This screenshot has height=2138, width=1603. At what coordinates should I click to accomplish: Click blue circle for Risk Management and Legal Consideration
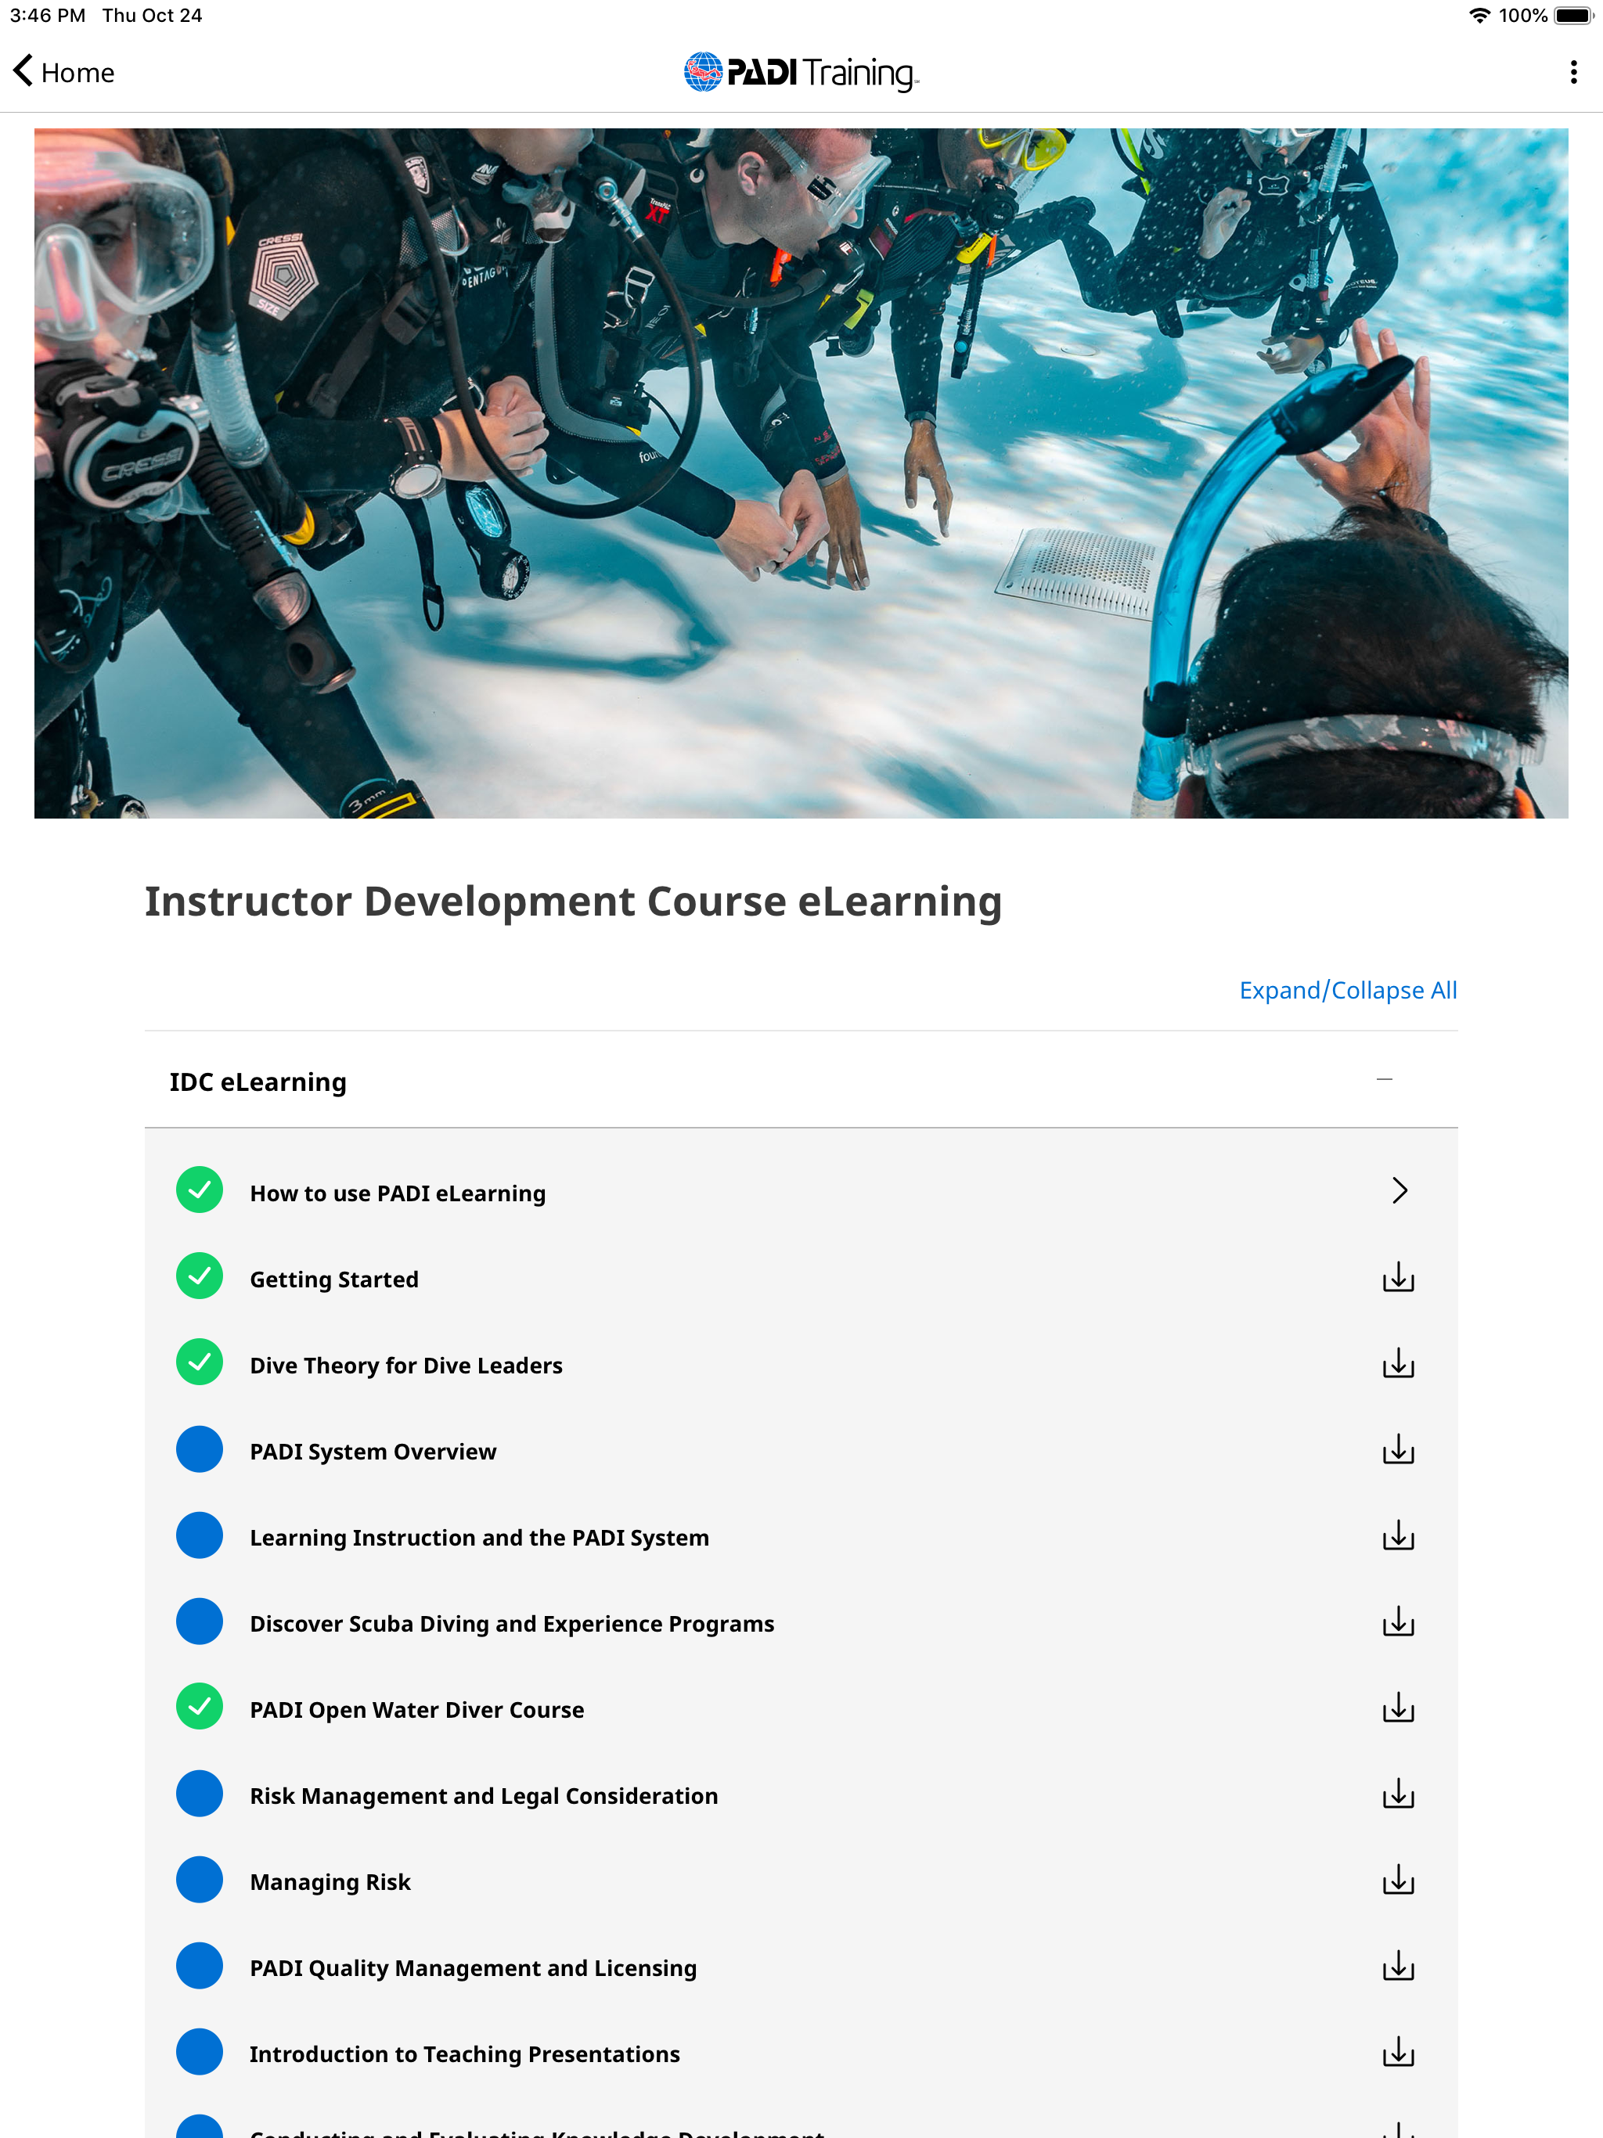199,1793
